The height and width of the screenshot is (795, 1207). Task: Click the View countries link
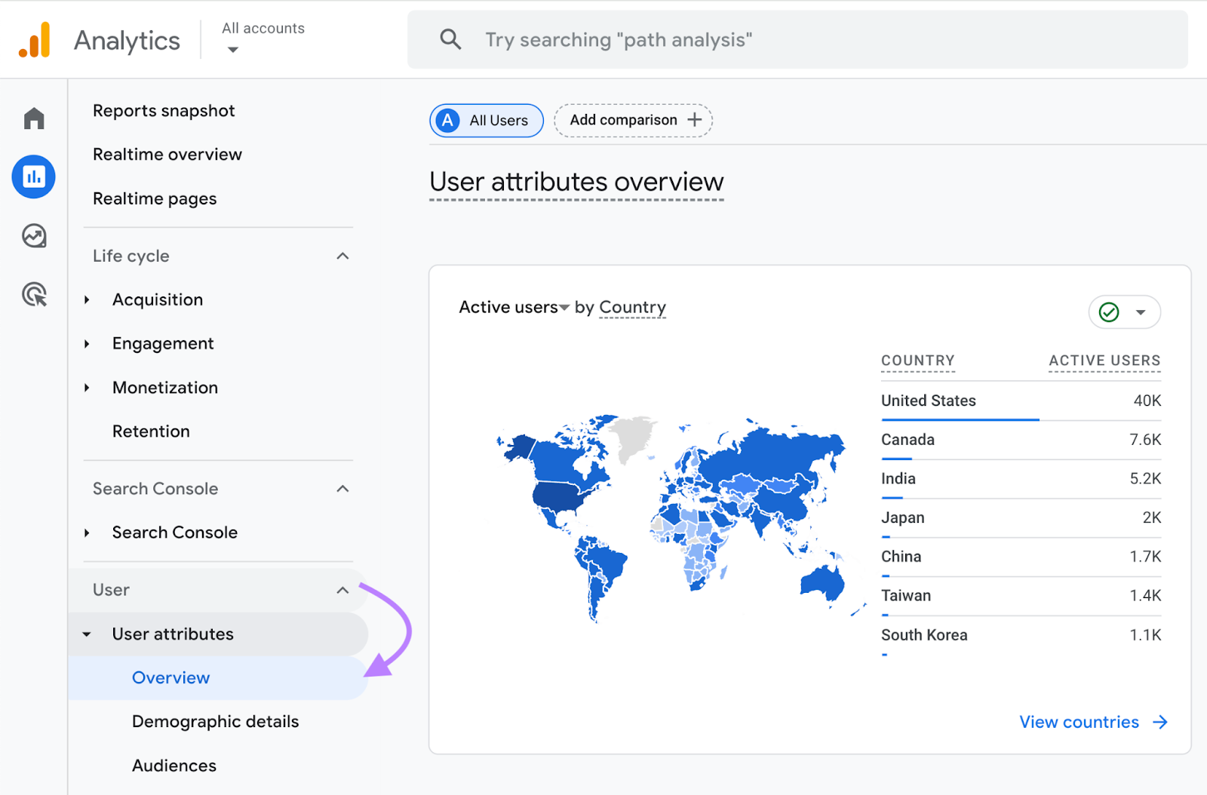coord(1079,722)
